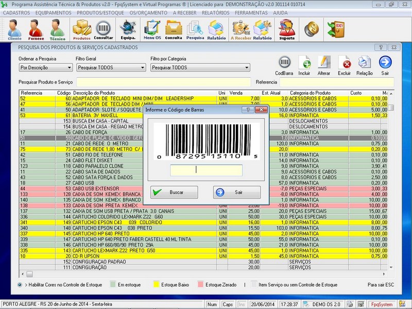Open the Filtro por Categoria dropdown
Viewport: 412px width, 309px height.
point(200,67)
